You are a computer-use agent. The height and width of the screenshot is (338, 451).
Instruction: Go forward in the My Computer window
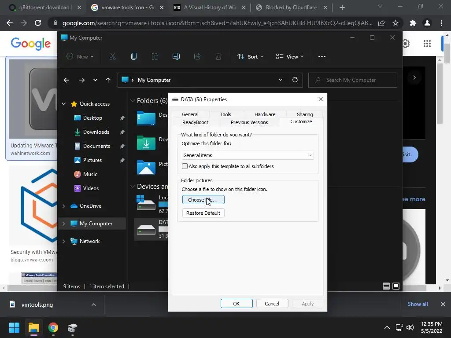click(81, 80)
